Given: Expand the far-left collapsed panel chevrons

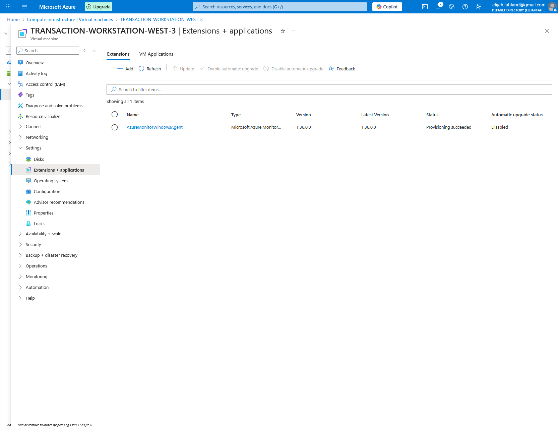Looking at the screenshot, I should click(x=6, y=34).
